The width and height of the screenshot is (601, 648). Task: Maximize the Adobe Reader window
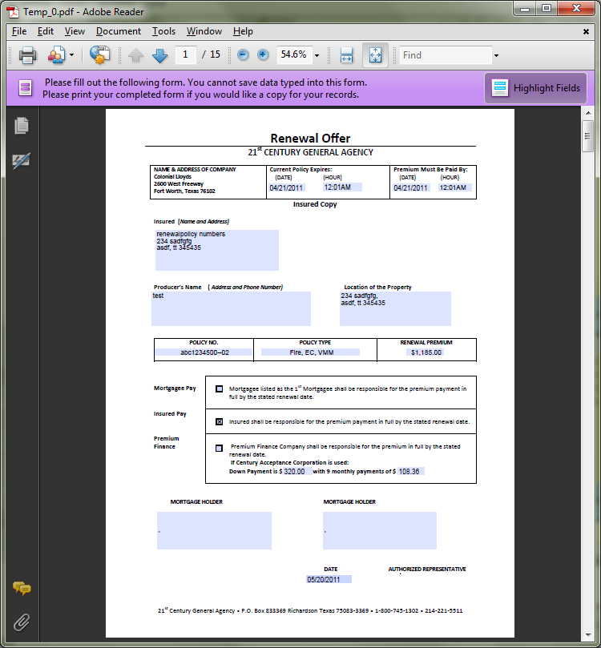point(547,9)
